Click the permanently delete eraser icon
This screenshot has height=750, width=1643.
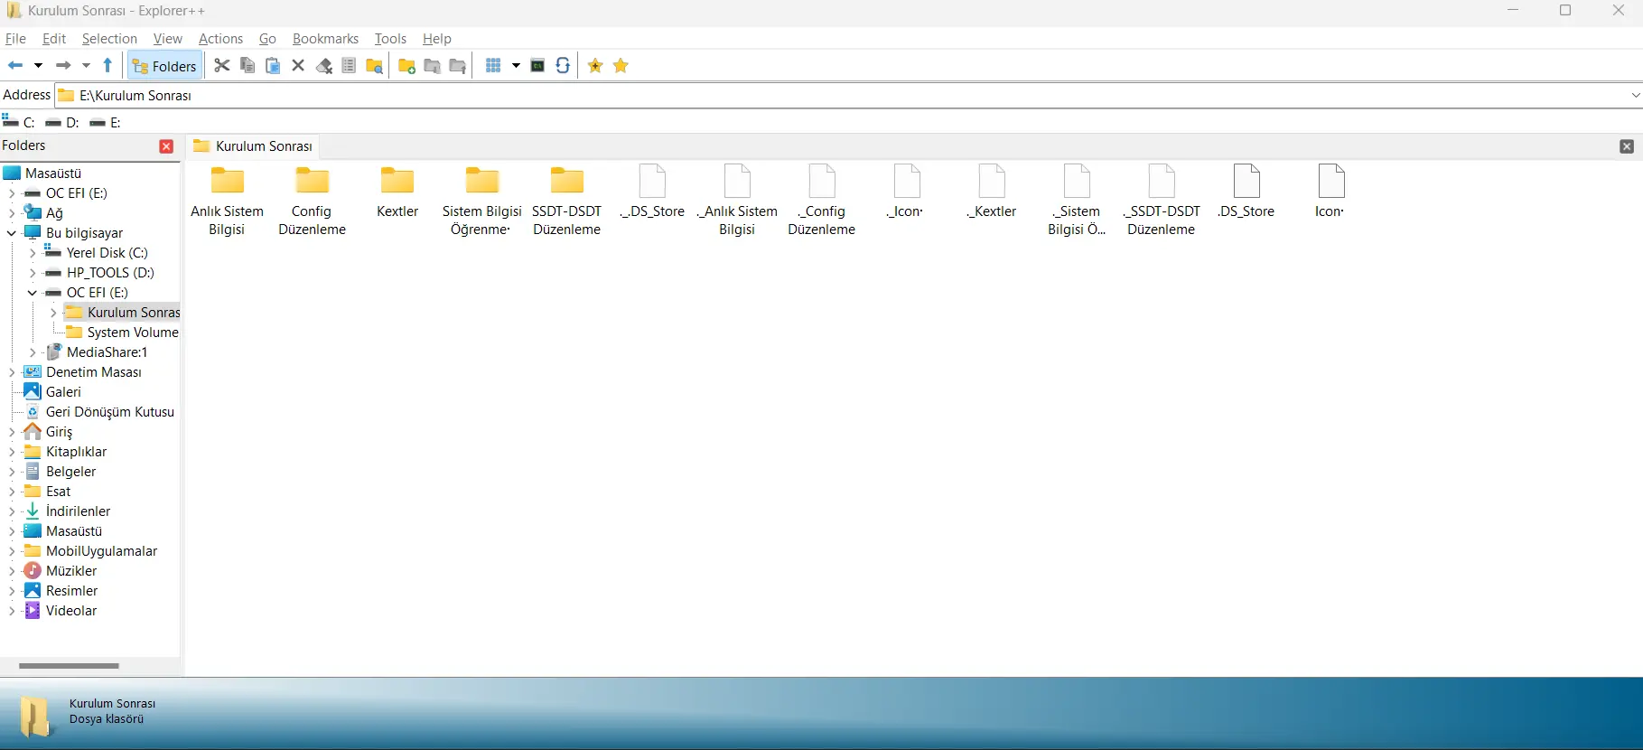click(x=323, y=66)
